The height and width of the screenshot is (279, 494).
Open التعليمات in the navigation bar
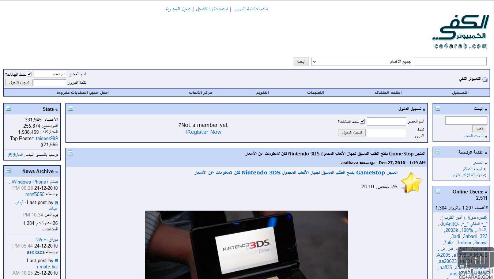point(316,93)
